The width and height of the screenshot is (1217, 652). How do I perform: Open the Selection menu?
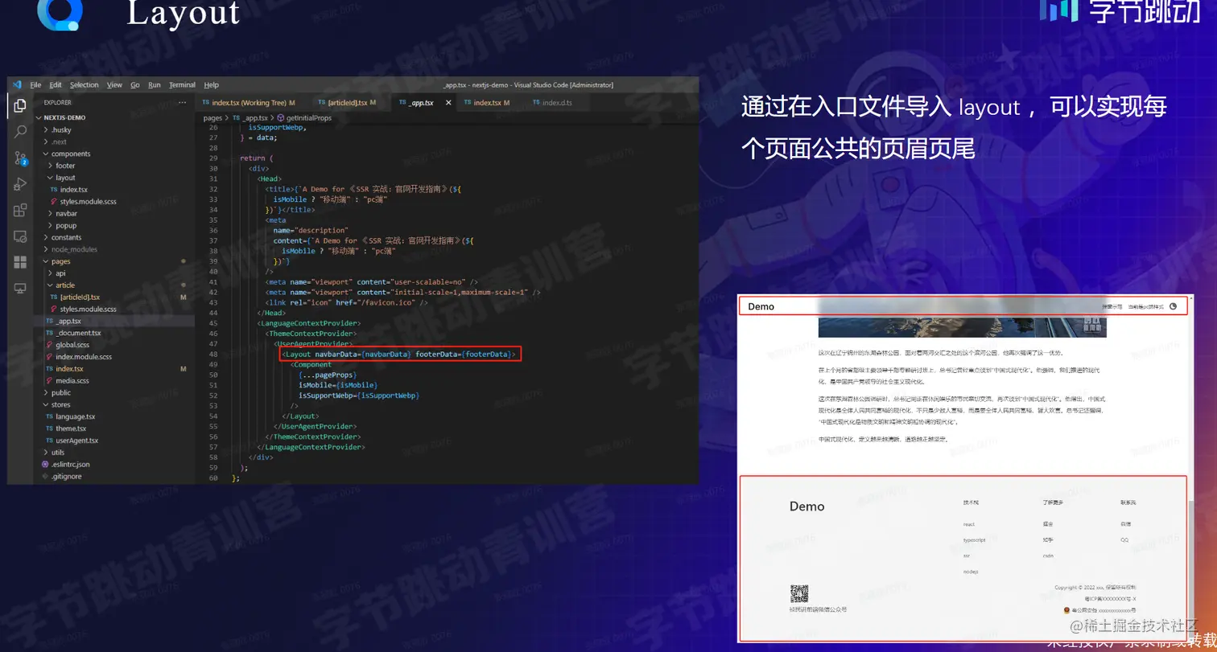[x=84, y=84]
